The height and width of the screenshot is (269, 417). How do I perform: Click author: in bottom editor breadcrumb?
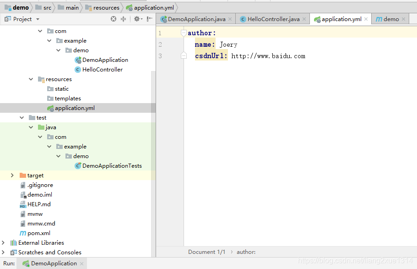pyautogui.click(x=246, y=252)
